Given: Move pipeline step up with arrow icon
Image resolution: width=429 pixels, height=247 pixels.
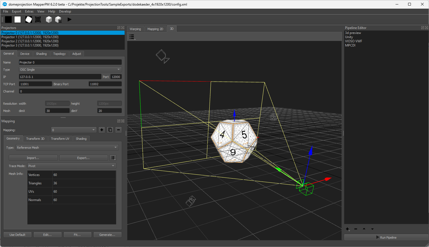Looking at the screenshot, I should click(364, 229).
